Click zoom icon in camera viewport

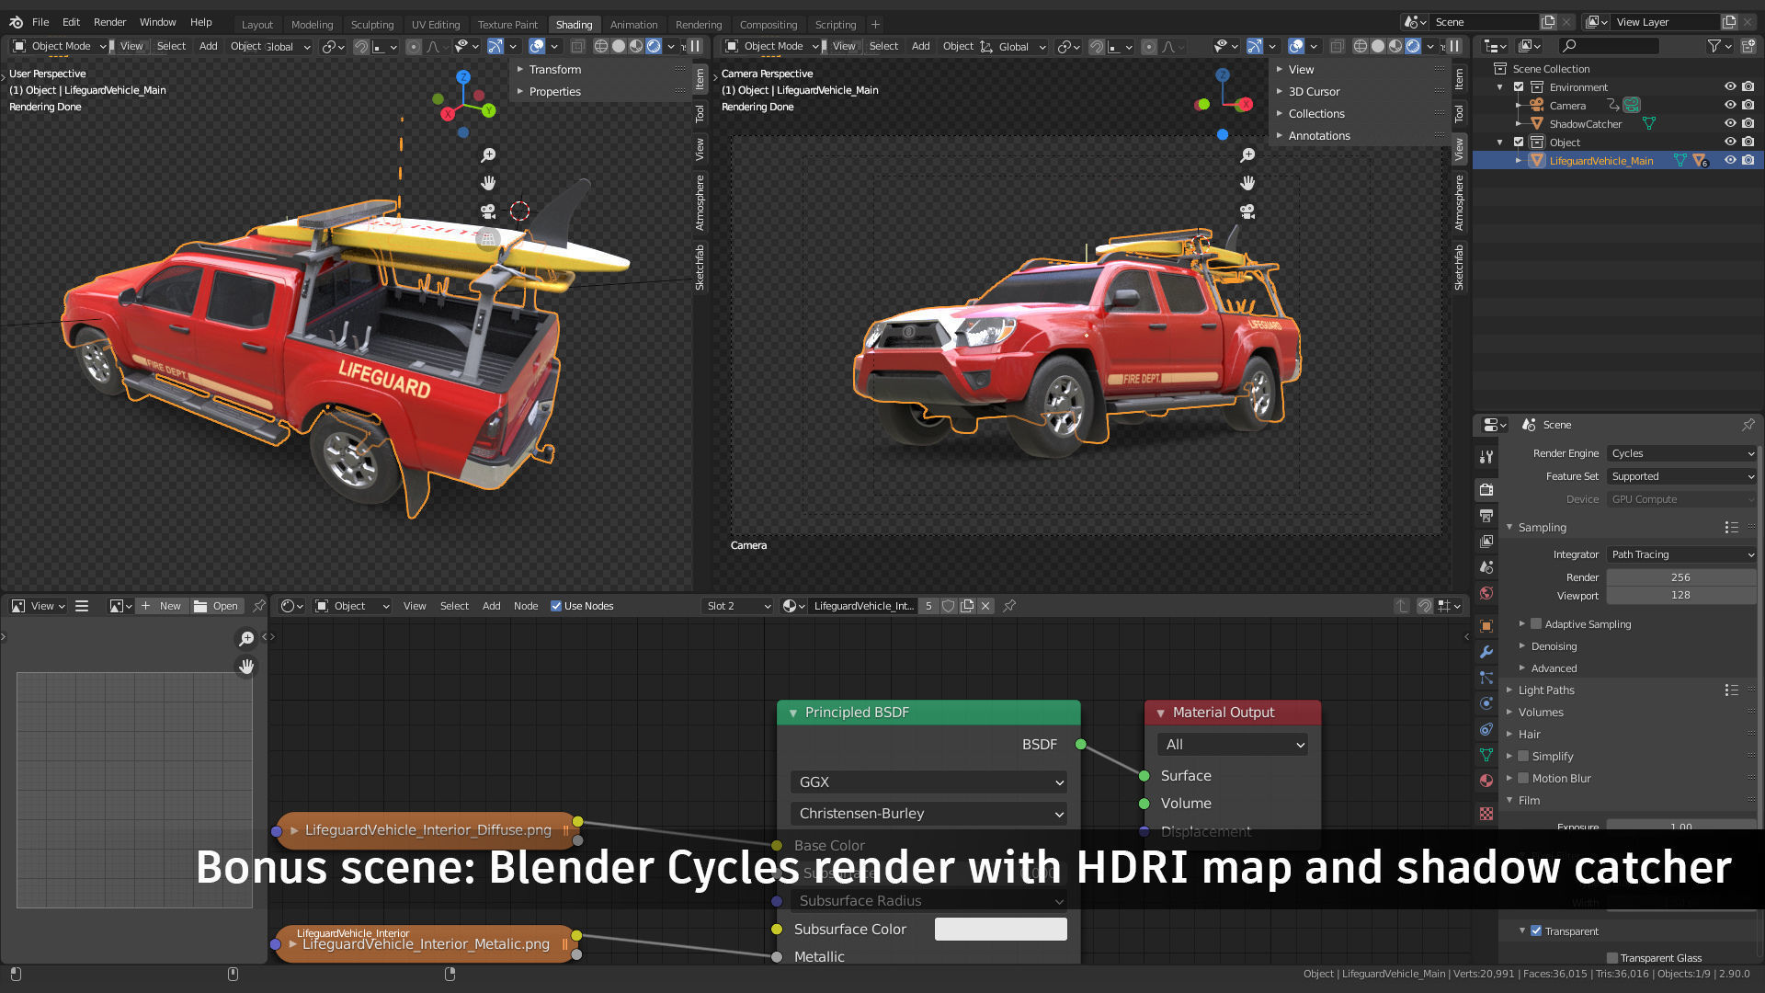pos(1247,155)
